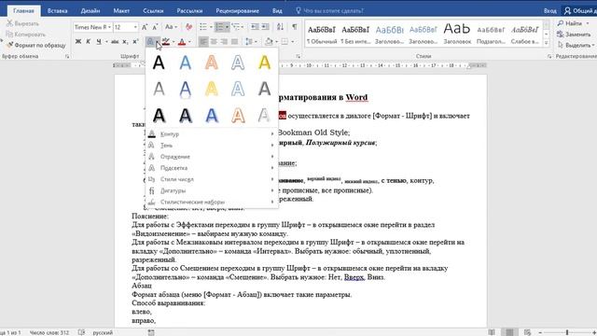Toggle subscript formatting
The image size is (597, 336).
(x=125, y=41)
